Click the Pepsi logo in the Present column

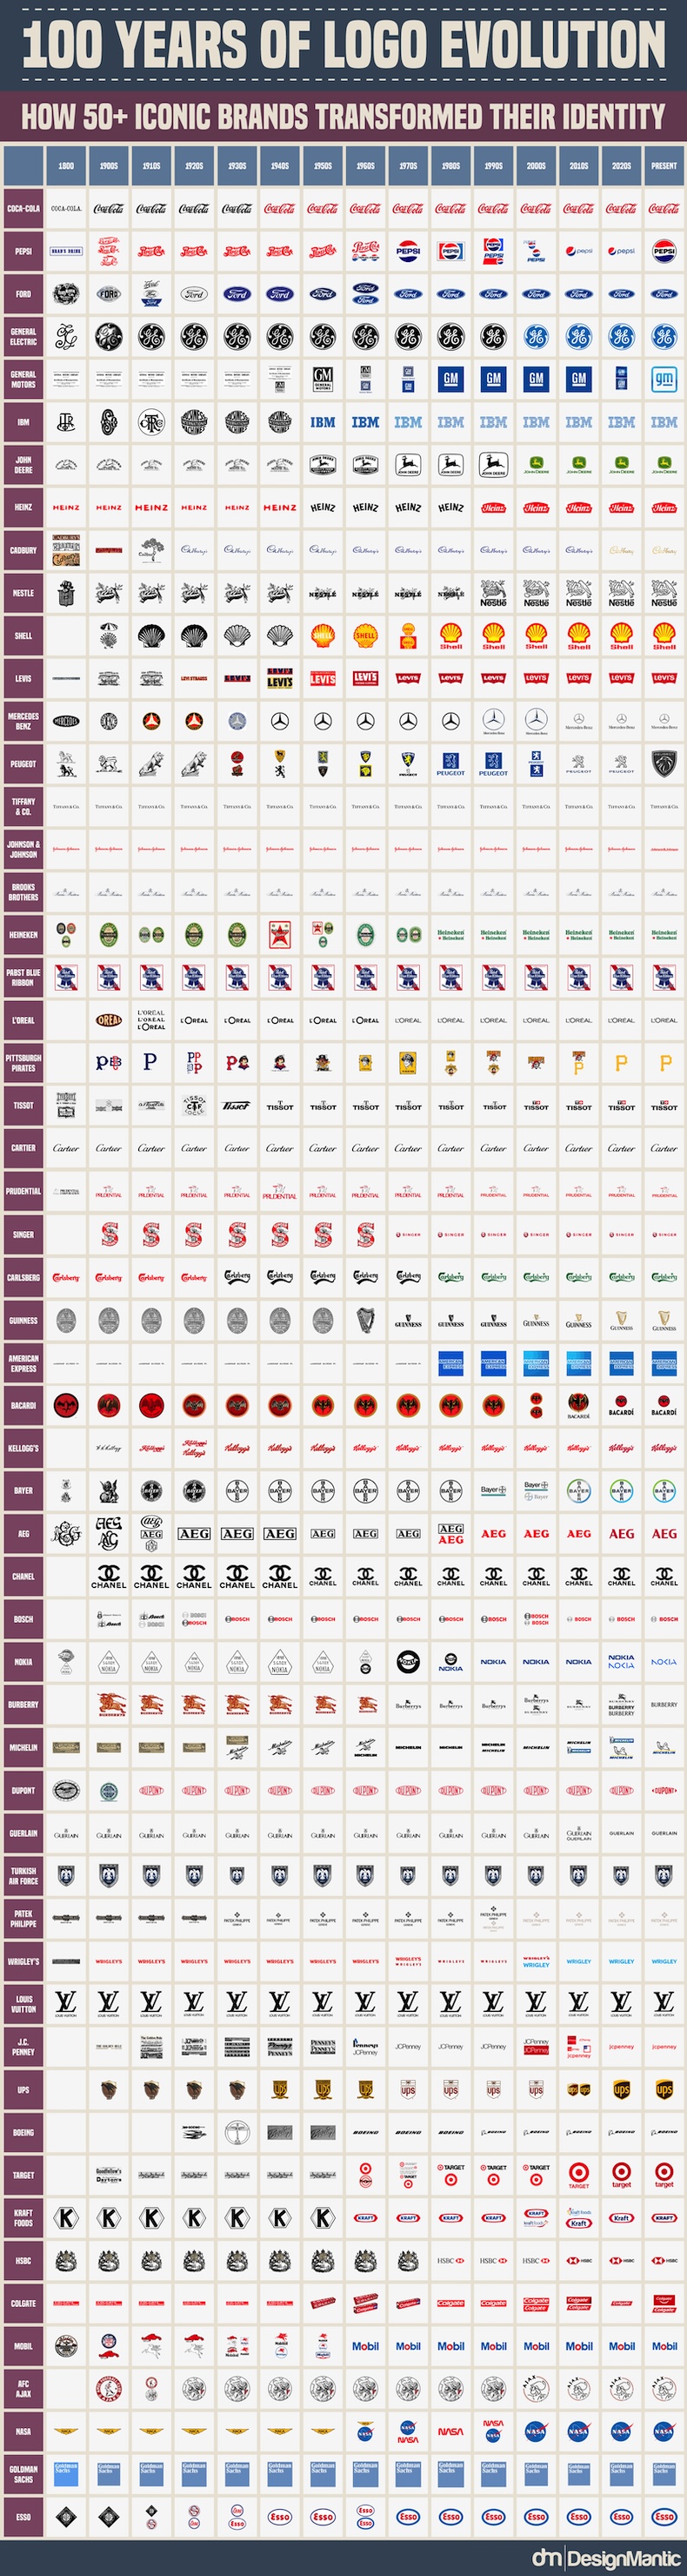[664, 251]
